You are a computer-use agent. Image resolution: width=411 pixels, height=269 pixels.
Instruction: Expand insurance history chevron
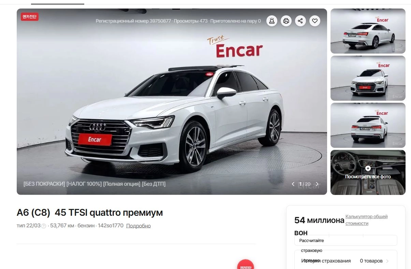click(x=387, y=261)
